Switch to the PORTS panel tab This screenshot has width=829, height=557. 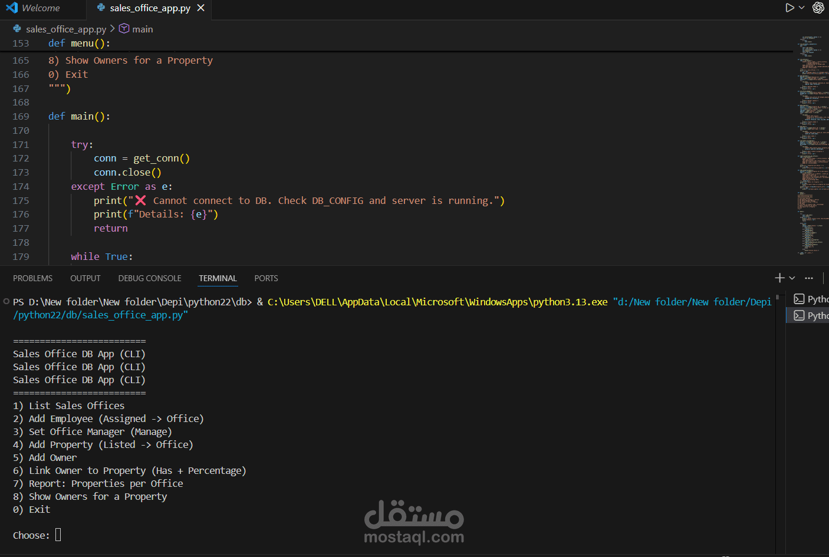point(266,278)
